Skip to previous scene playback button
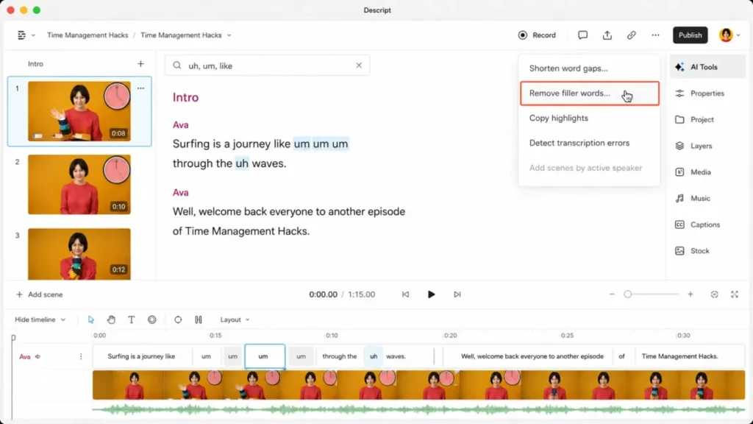The width and height of the screenshot is (753, 424). coord(405,294)
